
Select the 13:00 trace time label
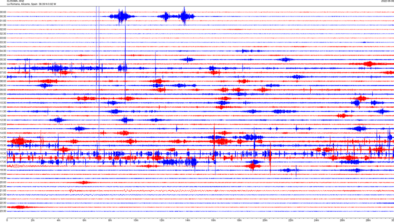point(3,124)
